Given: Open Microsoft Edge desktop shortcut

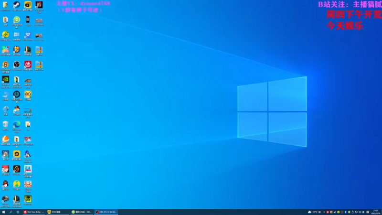Looking at the screenshot, I should pyautogui.click(x=17, y=127).
